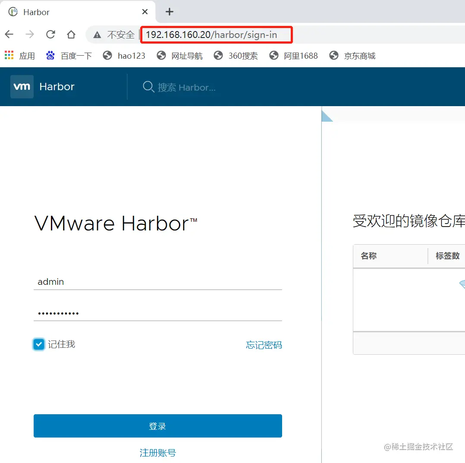Click the browser forward arrow

click(x=30, y=35)
